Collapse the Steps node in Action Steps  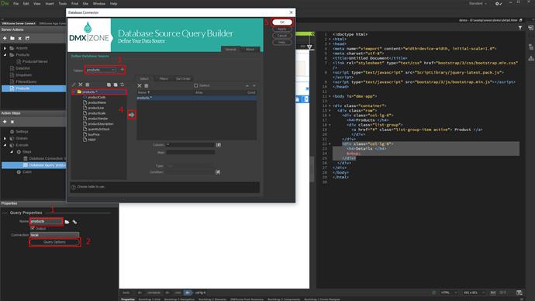click(12, 152)
